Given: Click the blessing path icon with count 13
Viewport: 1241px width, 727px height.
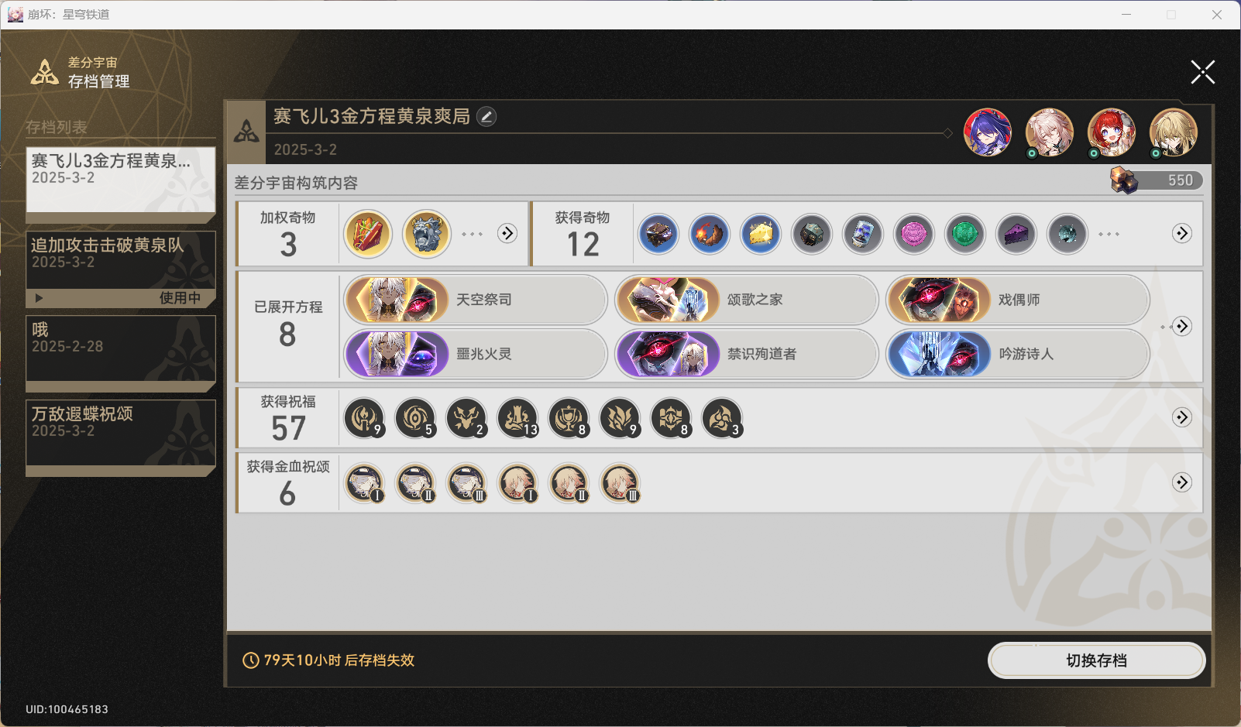Looking at the screenshot, I should [518, 418].
